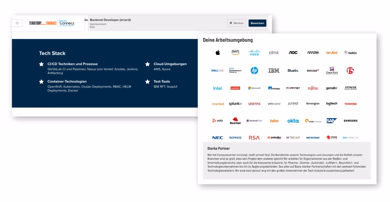Viewport: 390px width, 202px height.
Task: Click the Blueliv logo
Action: [293, 71]
